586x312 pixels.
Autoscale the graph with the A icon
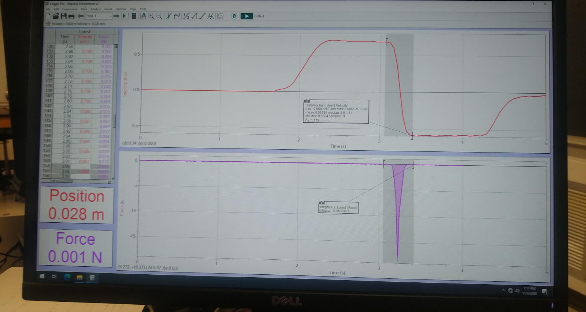tap(143, 16)
